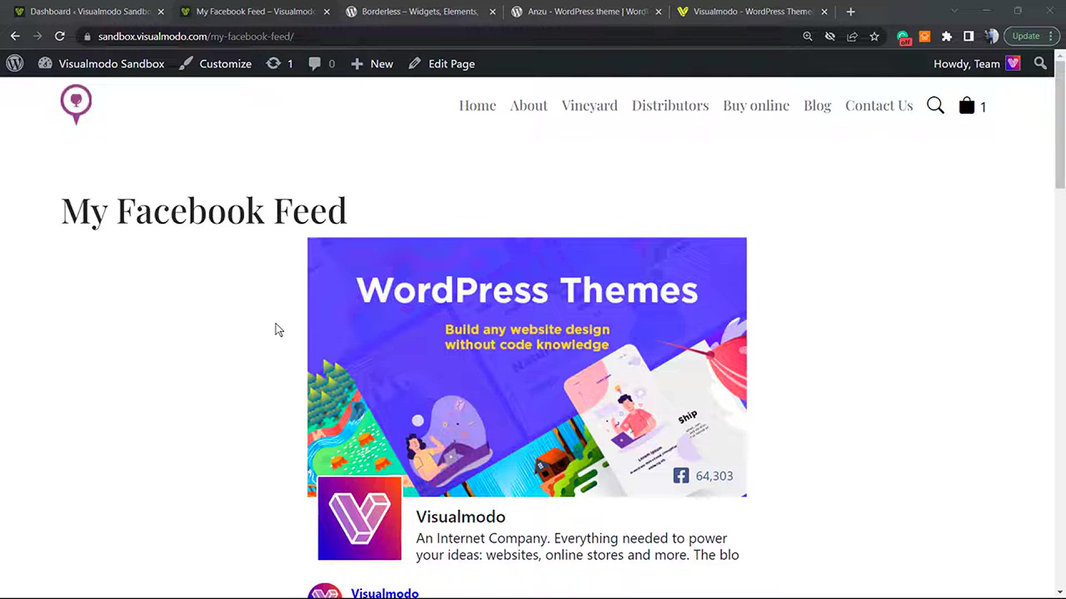Open the Buy online nav link
The image size is (1066, 599).
pyautogui.click(x=756, y=105)
